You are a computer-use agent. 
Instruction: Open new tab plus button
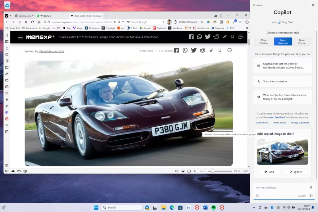(x=106, y=16)
